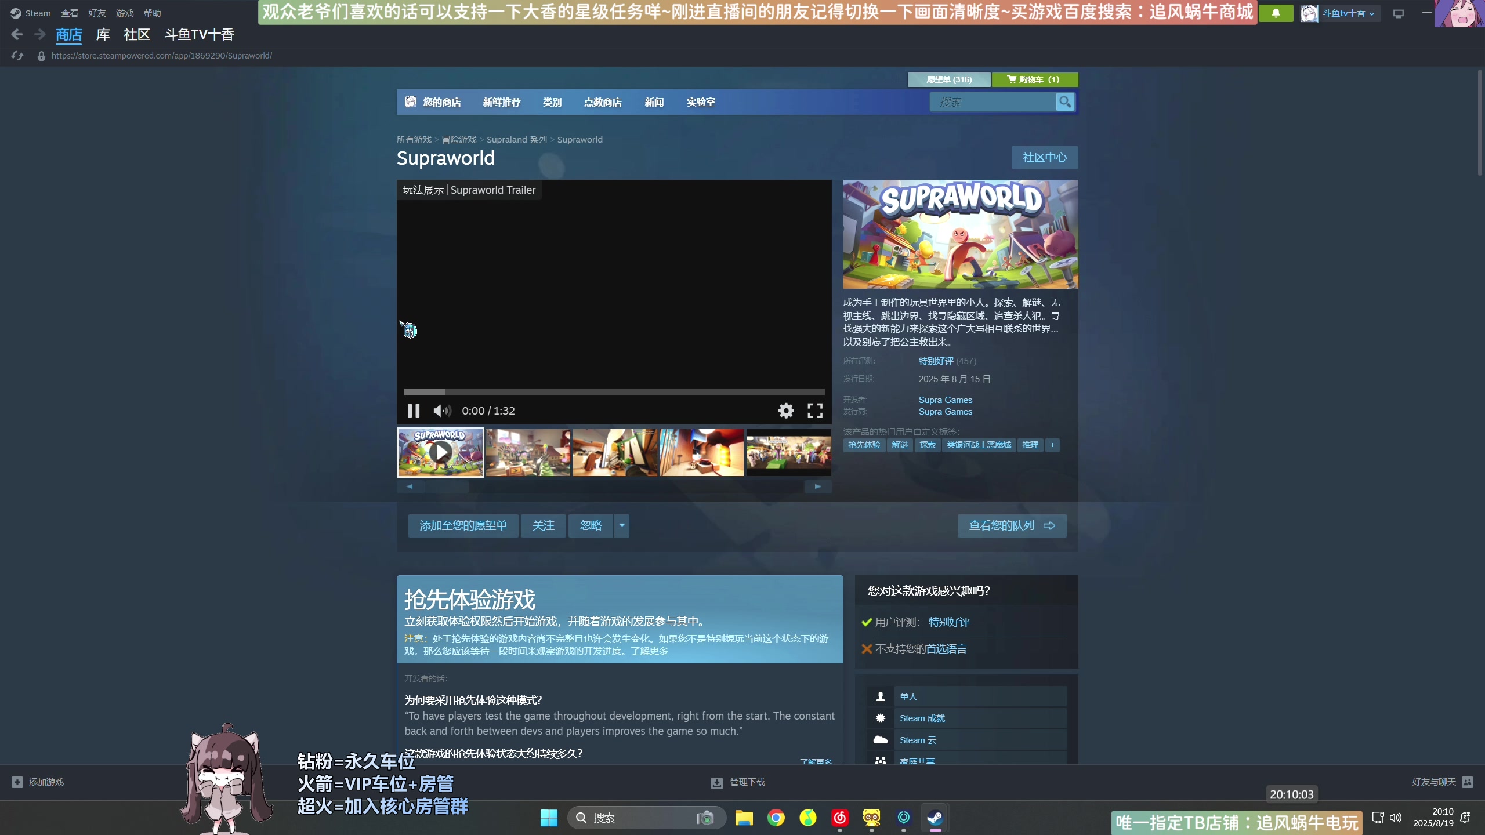Image resolution: width=1485 pixels, height=835 pixels.
Task: Open 实验室 from store nav
Action: (x=701, y=102)
